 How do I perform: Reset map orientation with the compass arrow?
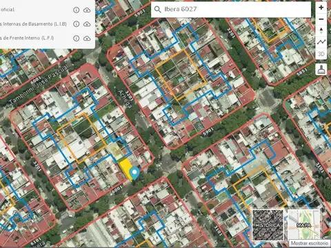coord(321,30)
